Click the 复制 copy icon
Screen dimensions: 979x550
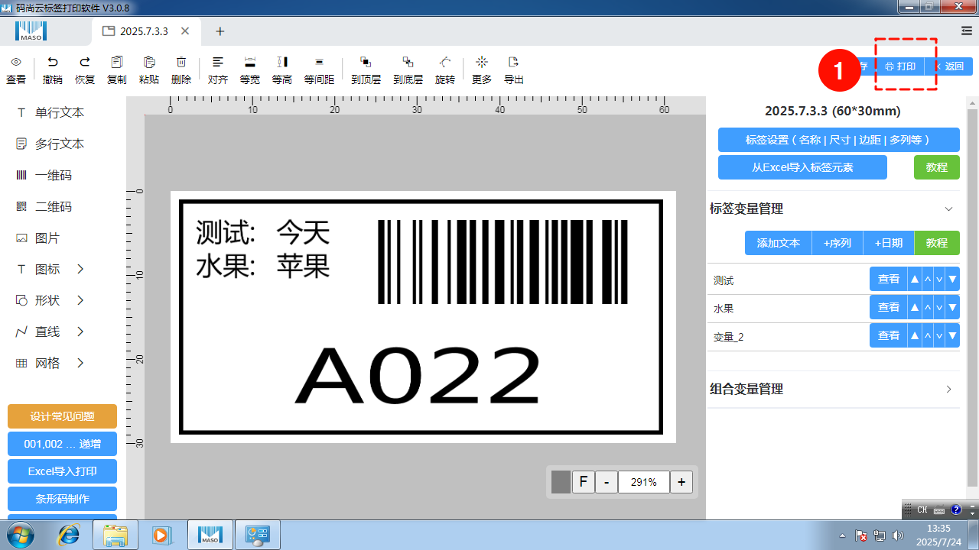[x=117, y=62]
